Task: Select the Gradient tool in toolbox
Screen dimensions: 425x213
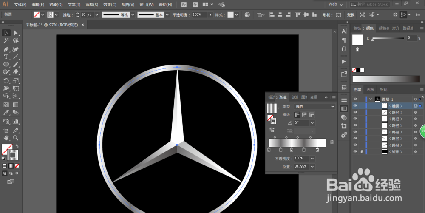Action: pyautogui.click(x=16, y=105)
